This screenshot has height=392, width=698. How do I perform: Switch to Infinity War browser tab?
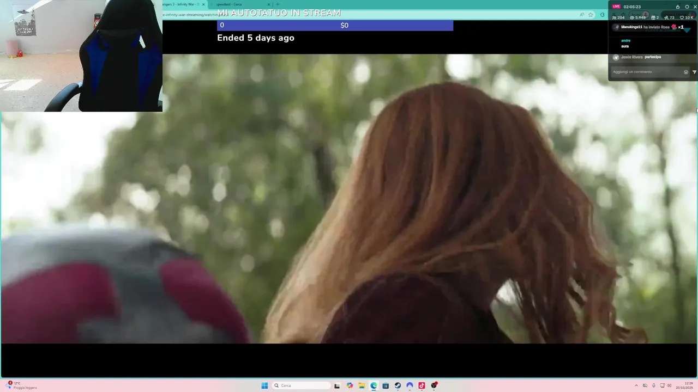pos(180,4)
